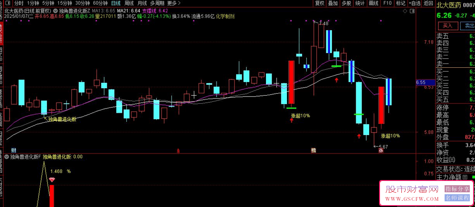Image resolution: width=475 pixels, height=207 pixels.
Task: Click the 返回 back button
Action: (428, 3)
